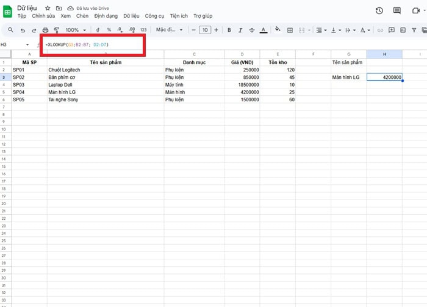The image size is (427, 307).
Task: Click the saved to Drive cloud icon
Action: coord(70,8)
